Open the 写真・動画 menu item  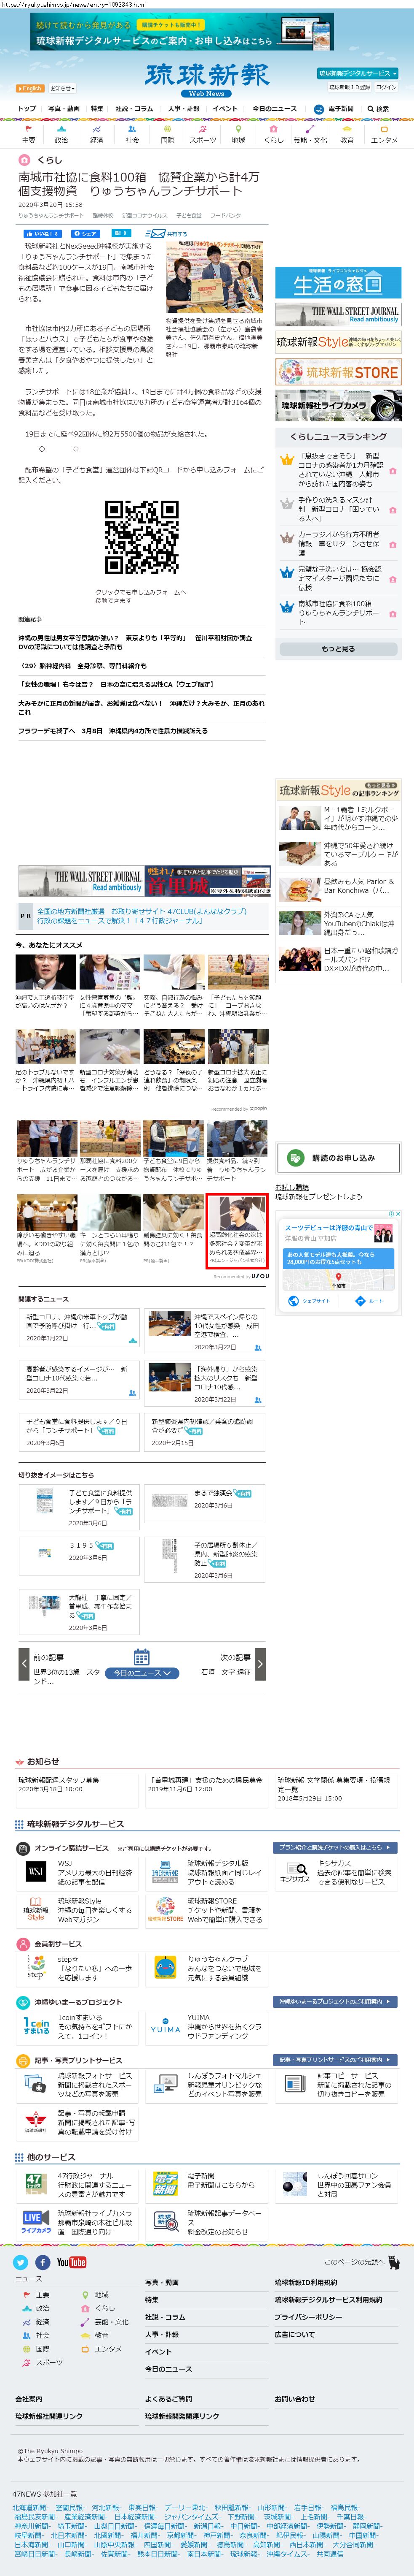point(64,109)
